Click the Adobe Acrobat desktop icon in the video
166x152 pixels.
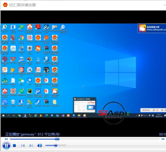[x=38, y=27]
